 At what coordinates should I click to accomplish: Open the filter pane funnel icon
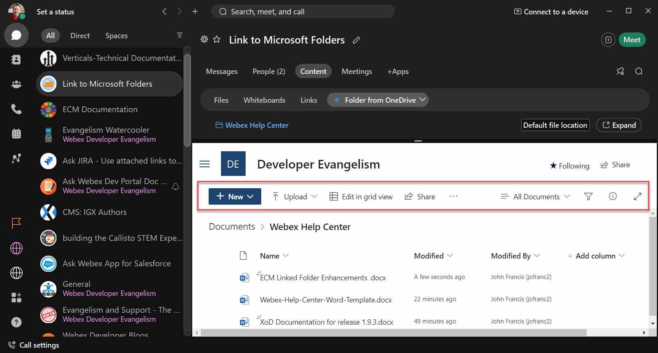588,196
